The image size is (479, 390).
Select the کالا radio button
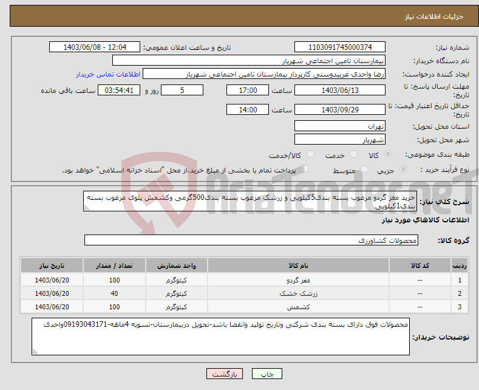pos(388,154)
